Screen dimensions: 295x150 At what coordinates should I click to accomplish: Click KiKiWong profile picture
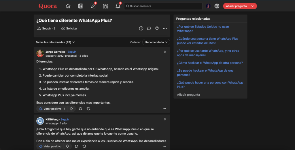pyautogui.click(x=40, y=121)
